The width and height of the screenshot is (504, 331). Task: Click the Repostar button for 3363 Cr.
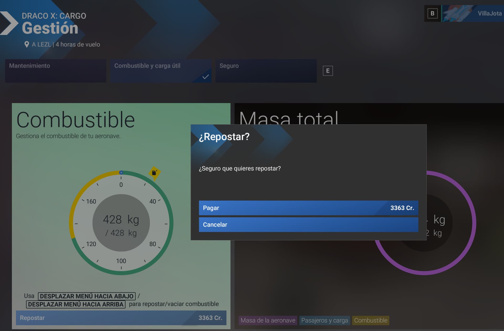121,318
